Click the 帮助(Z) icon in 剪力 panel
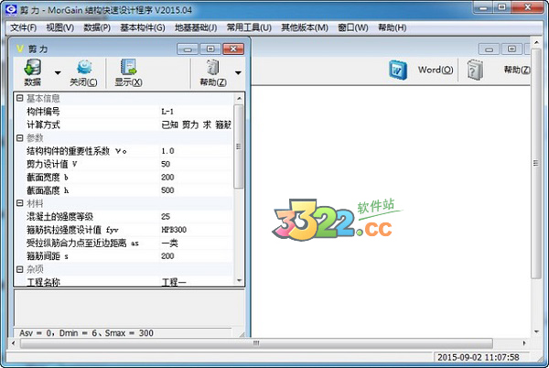 [x=212, y=67]
